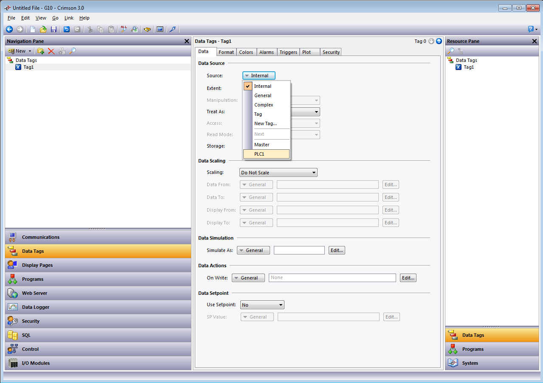
Task: Click Edit... button for On Write
Action: [408, 278]
